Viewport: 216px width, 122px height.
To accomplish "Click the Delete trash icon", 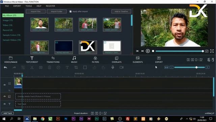I will (50, 67).
